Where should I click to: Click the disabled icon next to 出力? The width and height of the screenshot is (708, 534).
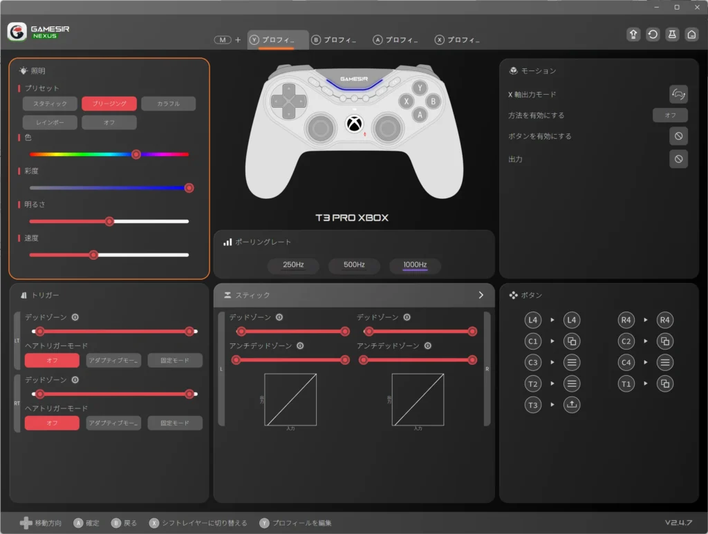click(x=678, y=159)
